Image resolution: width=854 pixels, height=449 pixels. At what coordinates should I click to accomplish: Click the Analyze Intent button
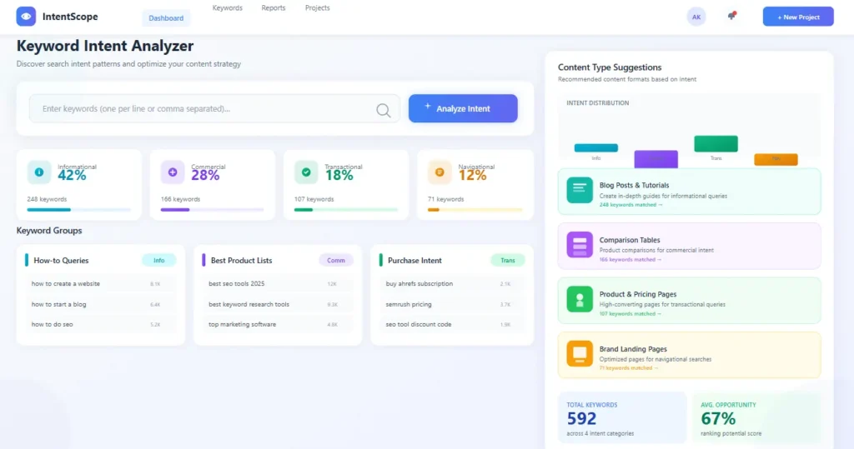tap(463, 108)
